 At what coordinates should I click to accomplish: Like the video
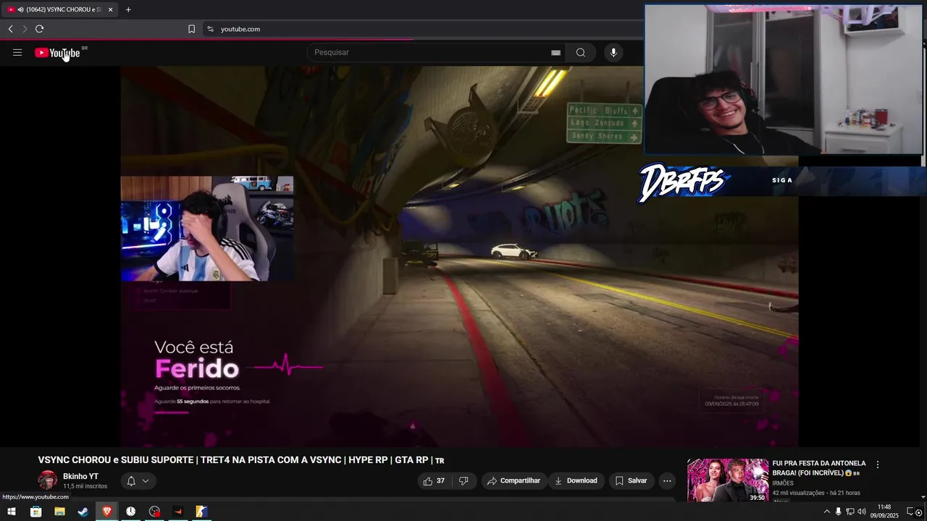pos(433,480)
